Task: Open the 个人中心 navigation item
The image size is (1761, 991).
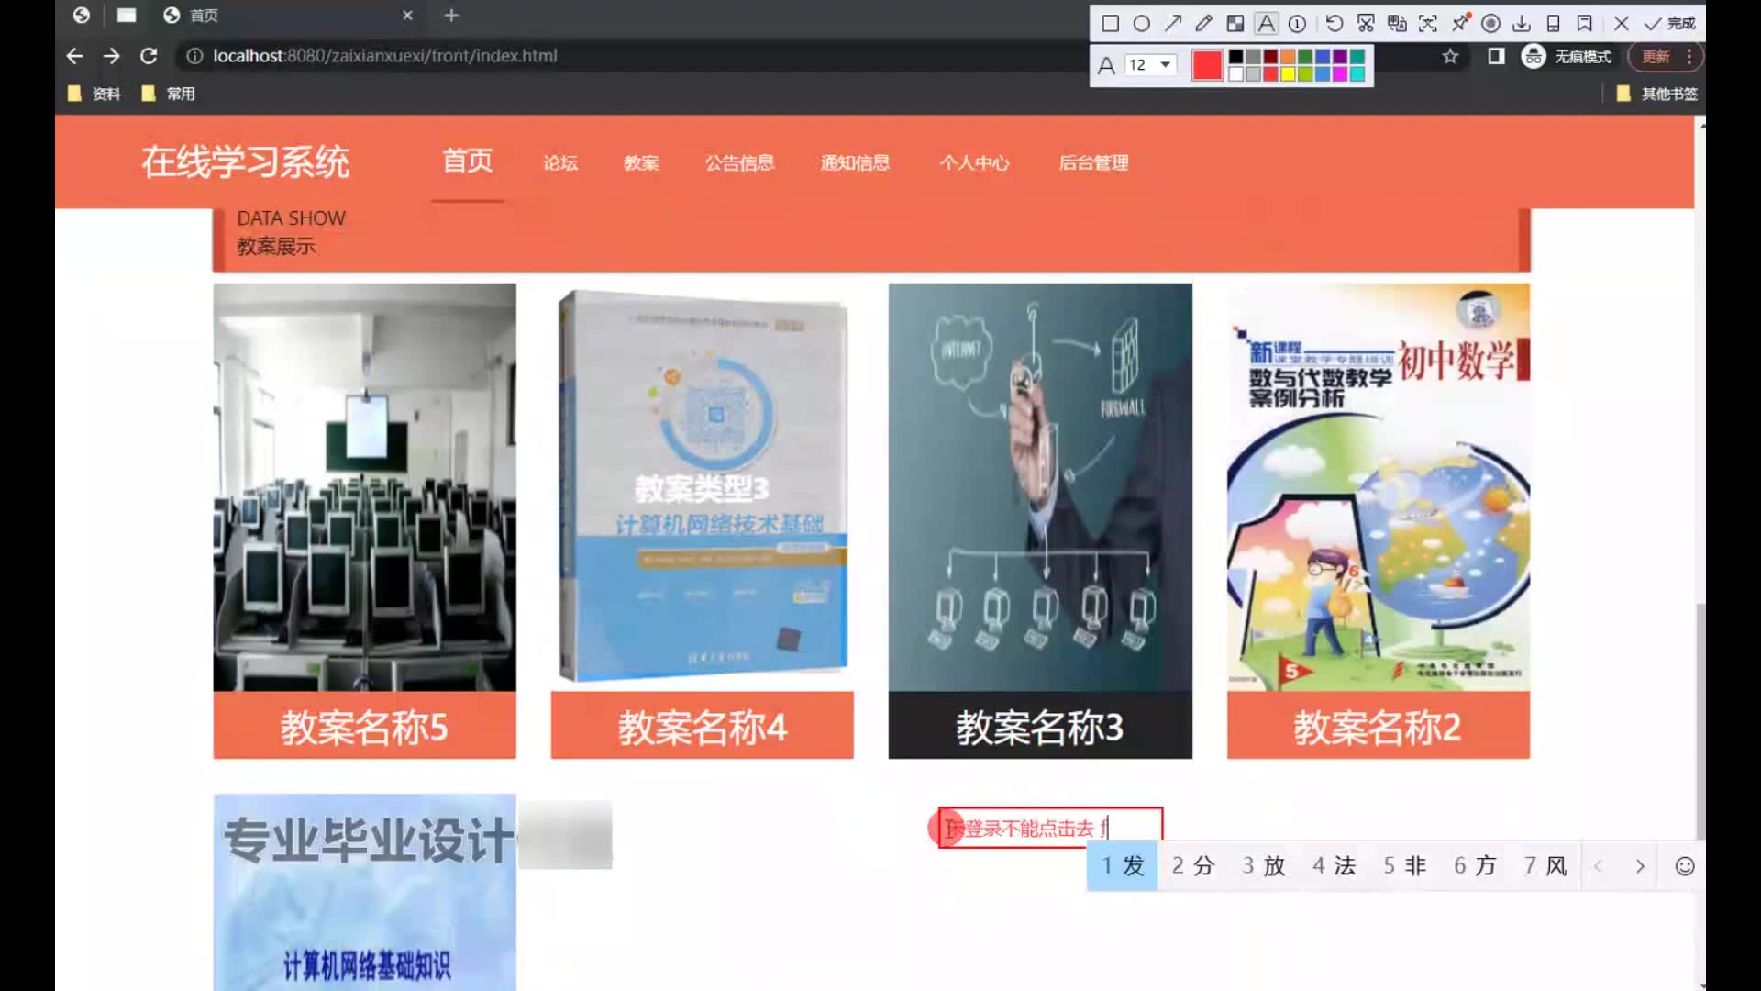Action: tap(974, 163)
